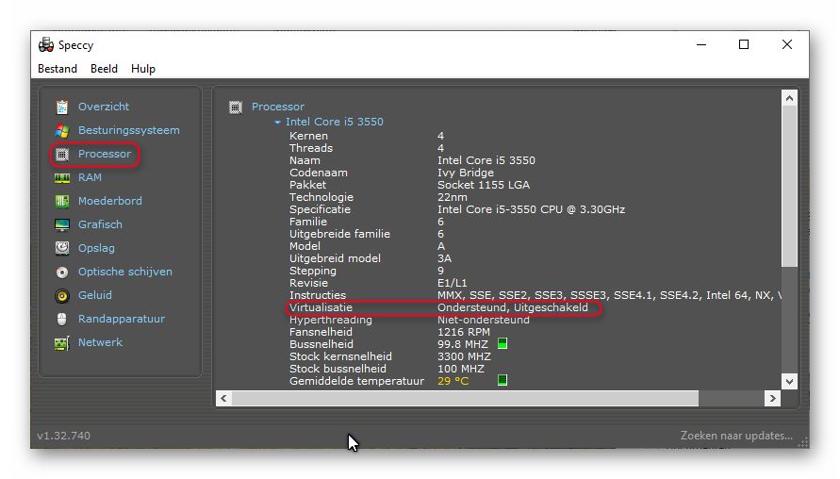Click the horizontal scrollbar left arrow
Viewport: 840px width, 479px height.
[223, 398]
